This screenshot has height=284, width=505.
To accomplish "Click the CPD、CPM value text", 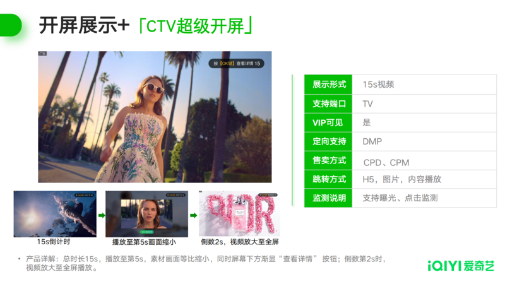I will [386, 162].
